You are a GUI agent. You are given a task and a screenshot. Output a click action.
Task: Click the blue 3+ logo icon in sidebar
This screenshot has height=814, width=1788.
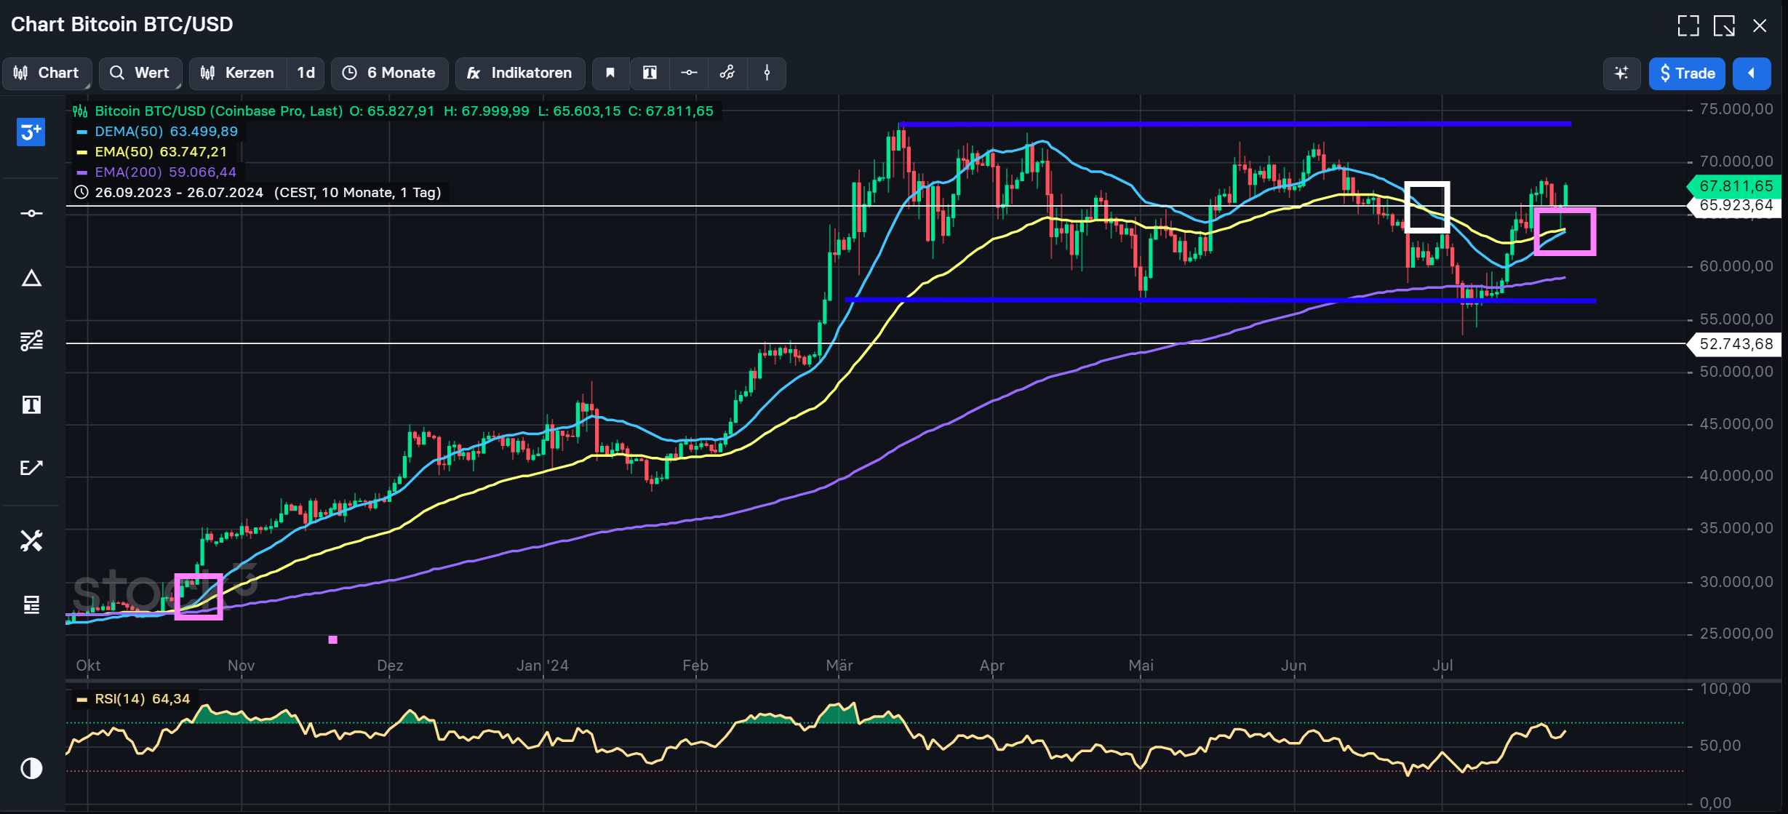pyautogui.click(x=31, y=132)
